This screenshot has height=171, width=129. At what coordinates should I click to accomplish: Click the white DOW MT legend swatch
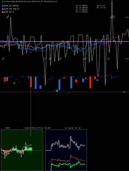pyautogui.click(x=3, y=9)
